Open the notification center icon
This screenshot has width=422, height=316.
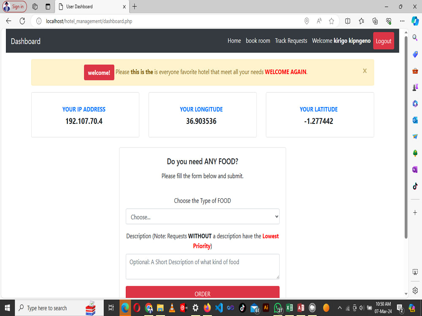400,308
